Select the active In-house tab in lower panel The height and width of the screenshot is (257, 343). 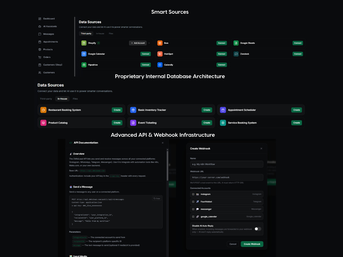tap(62, 99)
